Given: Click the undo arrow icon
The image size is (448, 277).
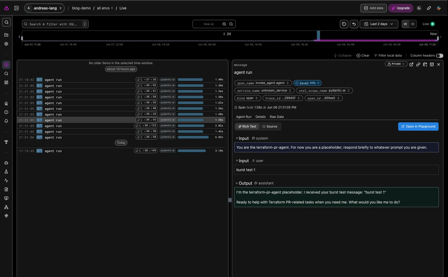Looking at the screenshot, I should coord(354,24).
